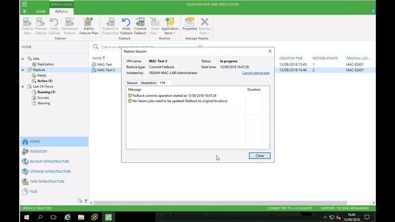Open the FILES view

pyautogui.click(x=54, y=192)
